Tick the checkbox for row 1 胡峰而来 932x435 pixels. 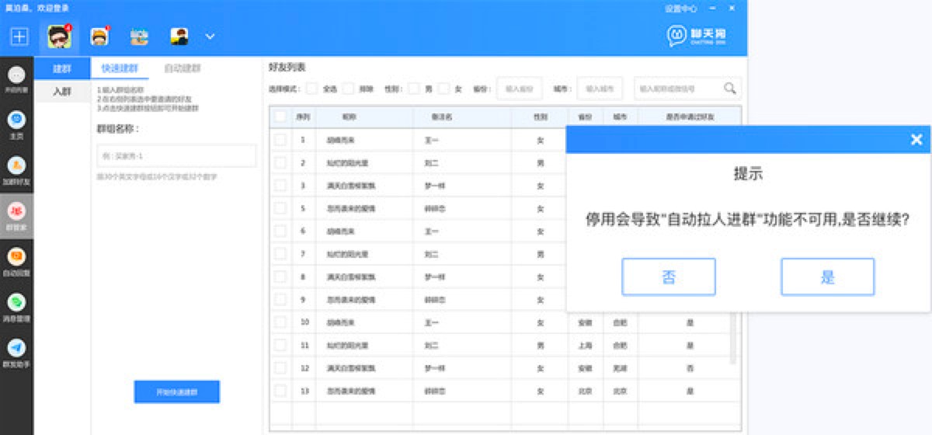(x=280, y=140)
